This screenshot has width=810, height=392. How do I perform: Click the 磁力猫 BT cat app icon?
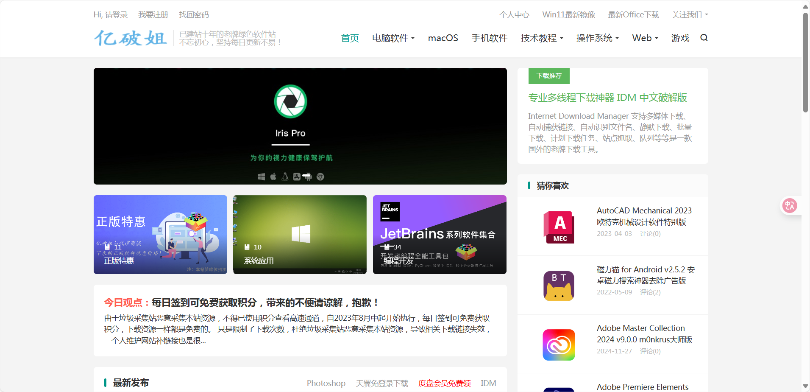559,286
